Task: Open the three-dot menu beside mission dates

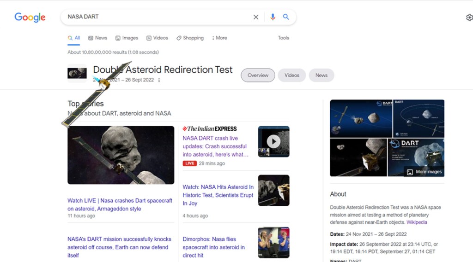Action: [159, 80]
